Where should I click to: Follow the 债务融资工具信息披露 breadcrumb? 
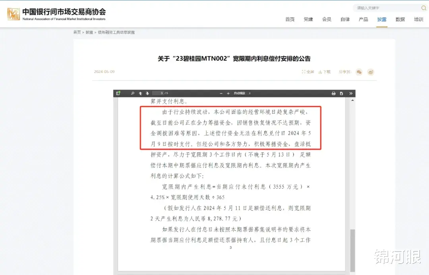pyautogui.click(x=116, y=32)
